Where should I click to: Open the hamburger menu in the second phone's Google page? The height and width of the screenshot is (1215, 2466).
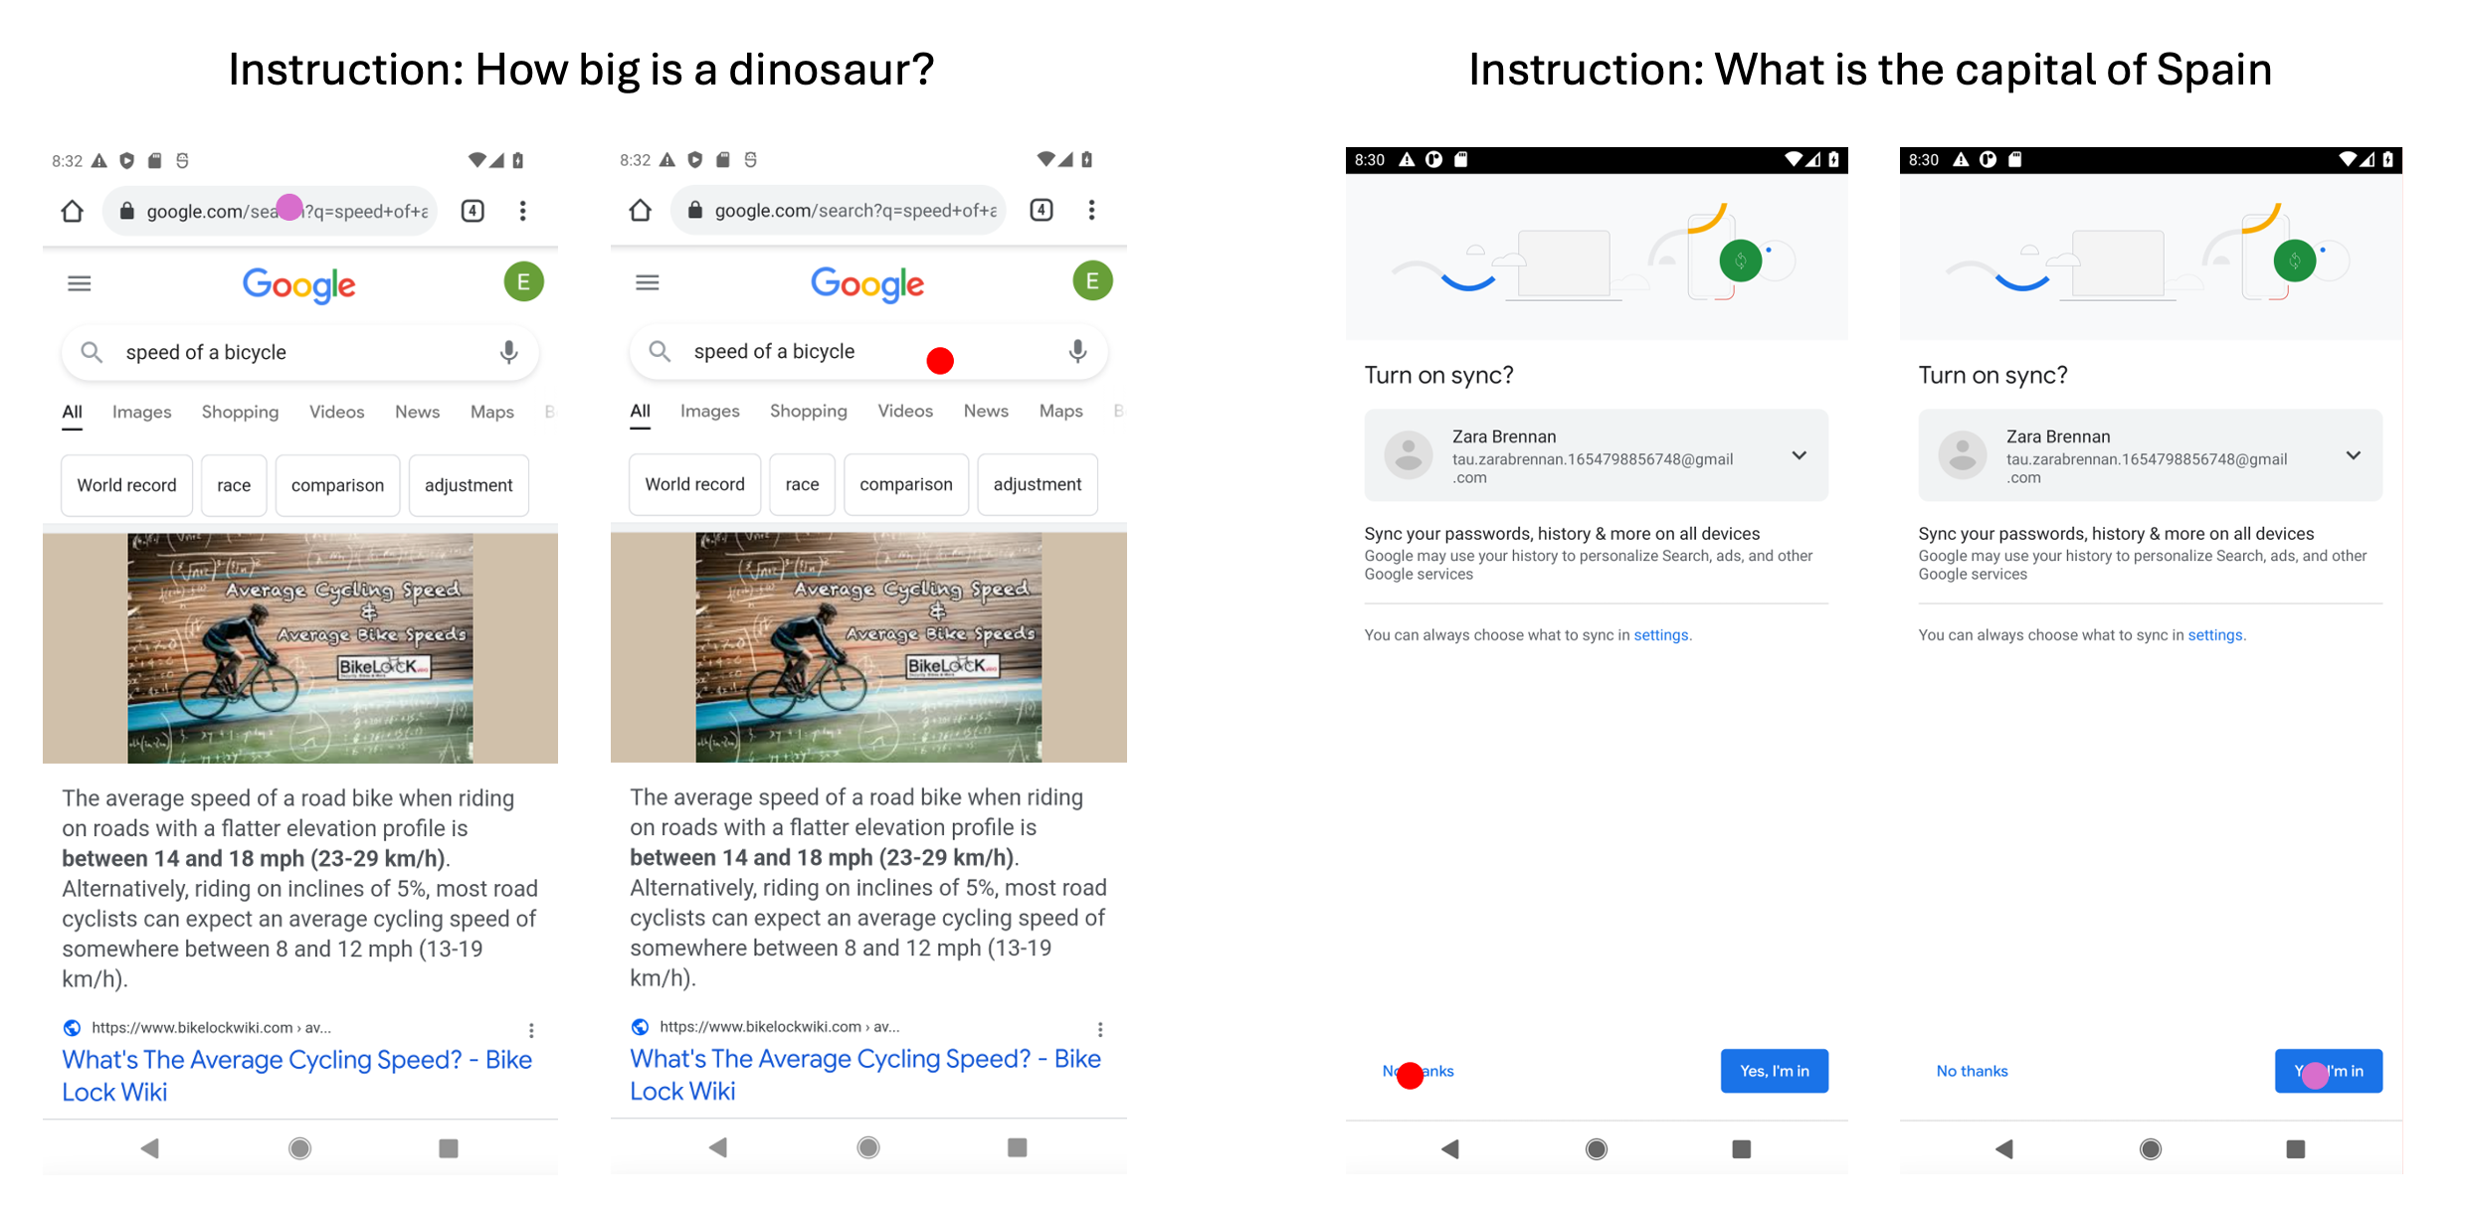pyautogui.click(x=647, y=283)
